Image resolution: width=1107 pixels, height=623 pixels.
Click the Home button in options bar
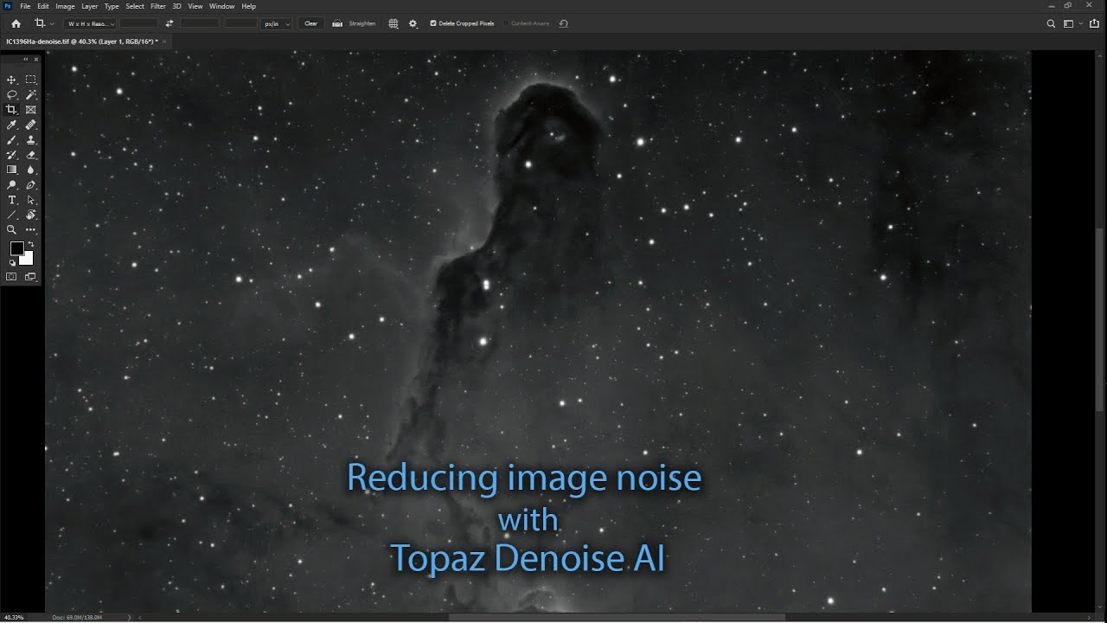coord(16,23)
